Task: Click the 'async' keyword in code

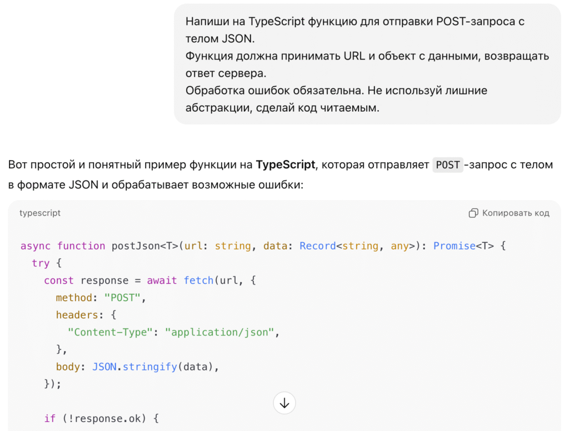Action: coord(36,246)
